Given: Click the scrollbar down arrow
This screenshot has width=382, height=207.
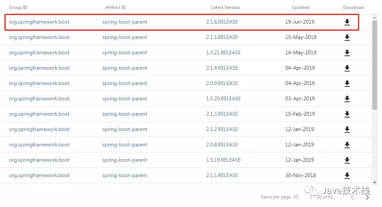Looking at the screenshot, I should (x=375, y=183).
